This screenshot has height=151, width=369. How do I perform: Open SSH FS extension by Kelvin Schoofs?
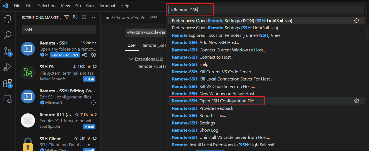tap(59, 73)
